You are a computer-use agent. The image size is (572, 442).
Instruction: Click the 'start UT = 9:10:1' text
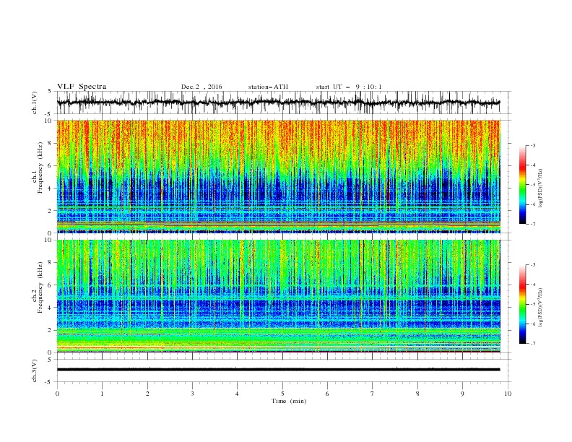coord(349,87)
